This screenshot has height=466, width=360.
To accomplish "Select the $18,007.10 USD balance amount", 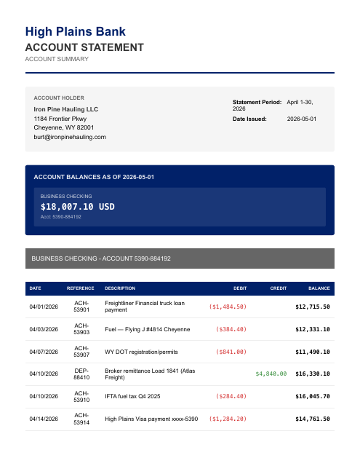I will 78,207.
